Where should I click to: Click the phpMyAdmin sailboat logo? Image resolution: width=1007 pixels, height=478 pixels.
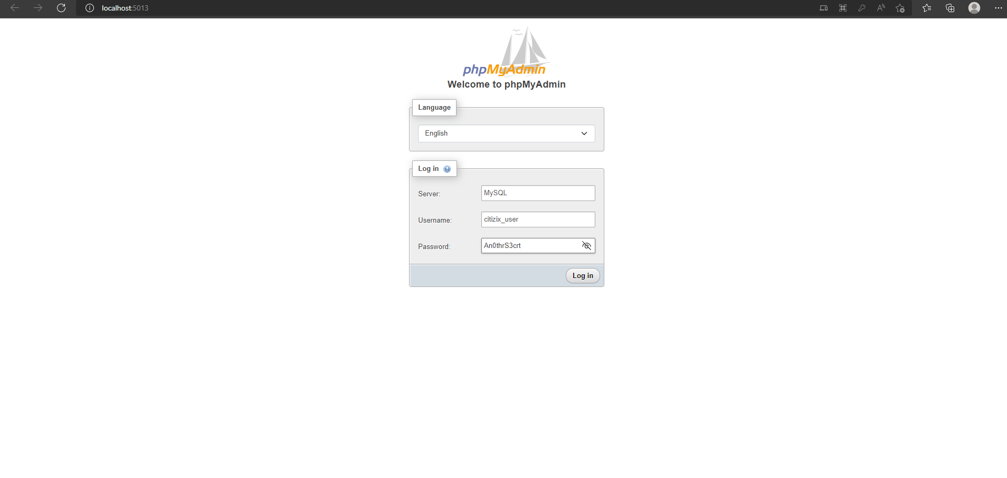(x=506, y=52)
